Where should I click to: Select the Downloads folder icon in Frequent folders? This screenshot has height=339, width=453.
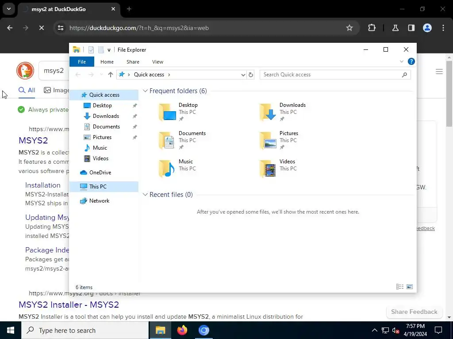pyautogui.click(x=268, y=112)
